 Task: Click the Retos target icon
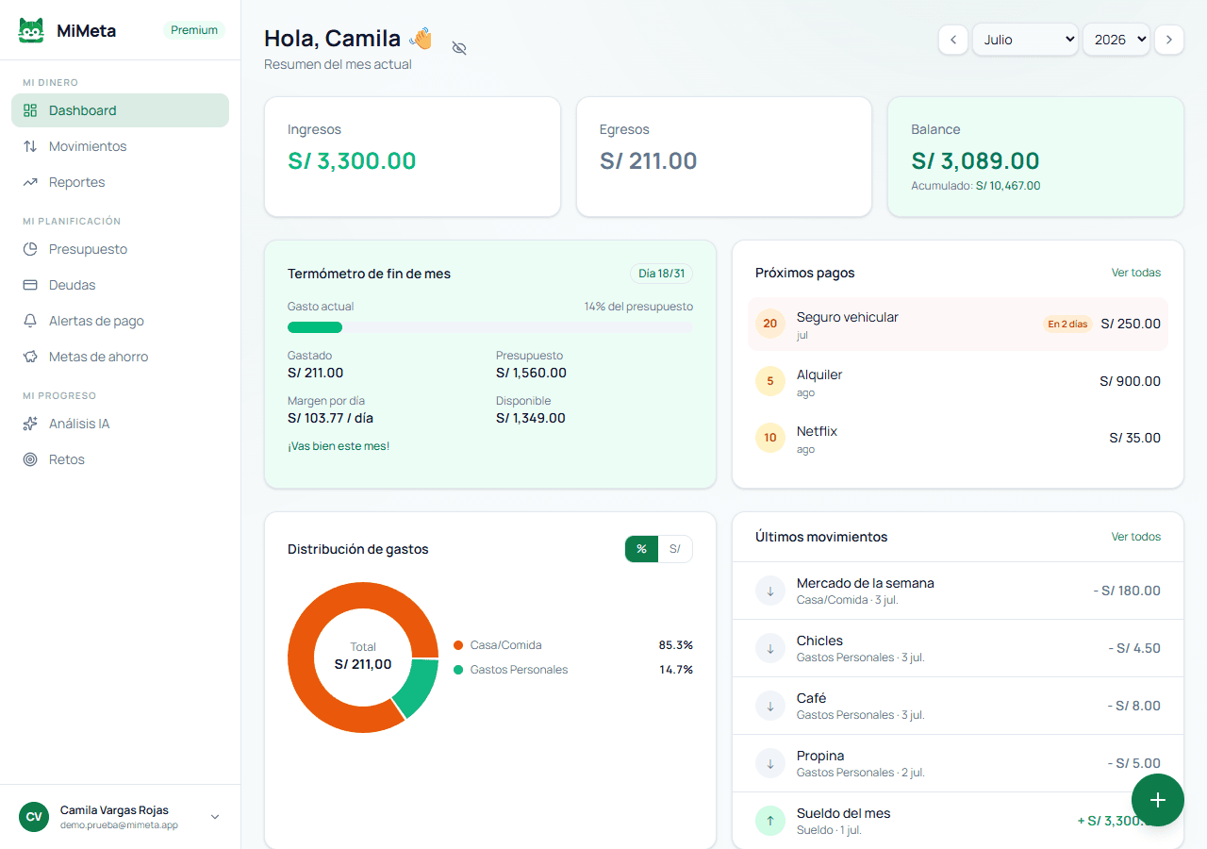tap(30, 459)
